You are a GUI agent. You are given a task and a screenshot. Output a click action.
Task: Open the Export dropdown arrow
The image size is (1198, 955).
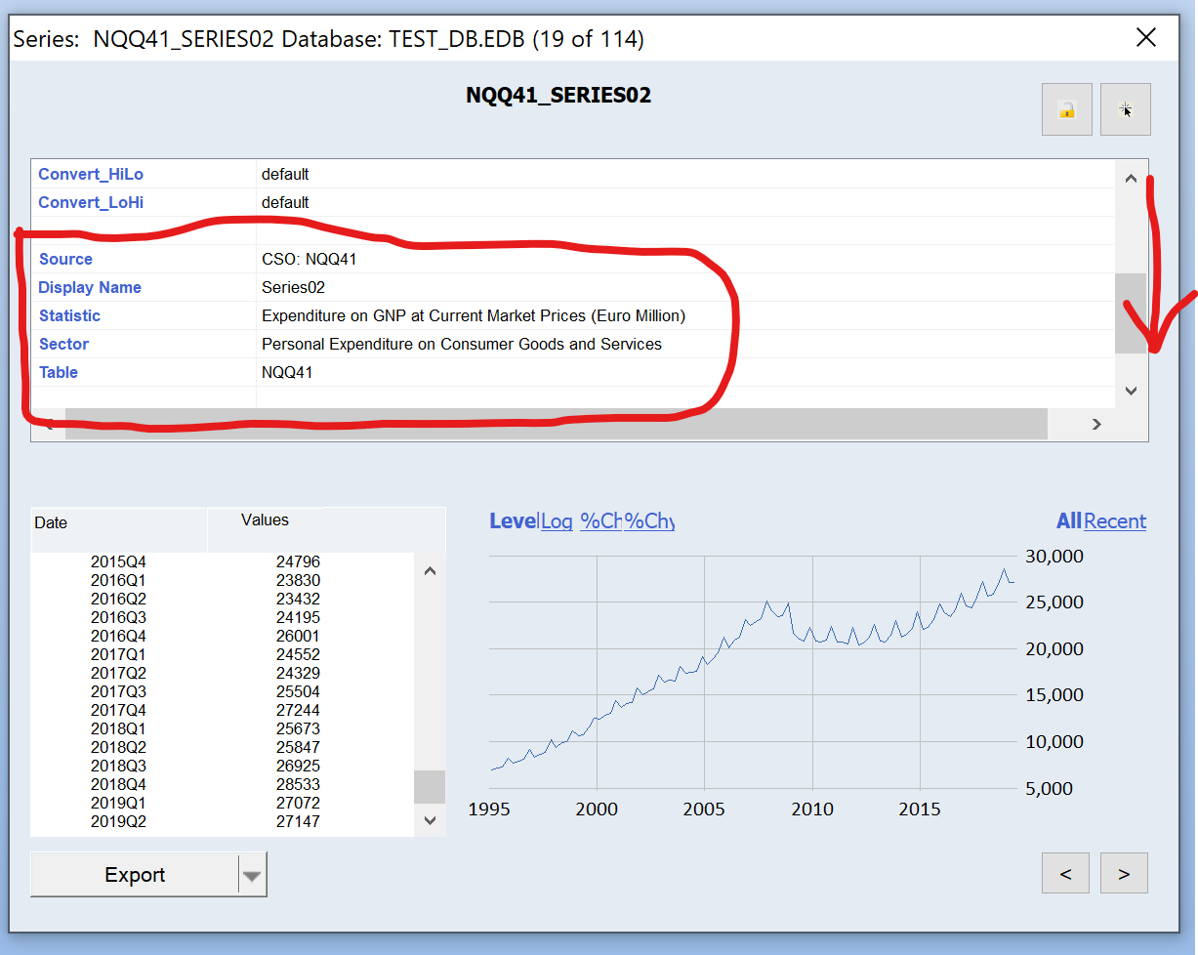tap(252, 876)
